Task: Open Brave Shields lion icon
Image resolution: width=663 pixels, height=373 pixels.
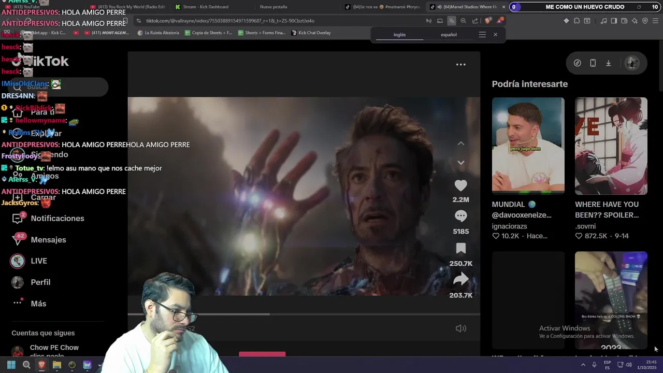Action: pyautogui.click(x=488, y=21)
